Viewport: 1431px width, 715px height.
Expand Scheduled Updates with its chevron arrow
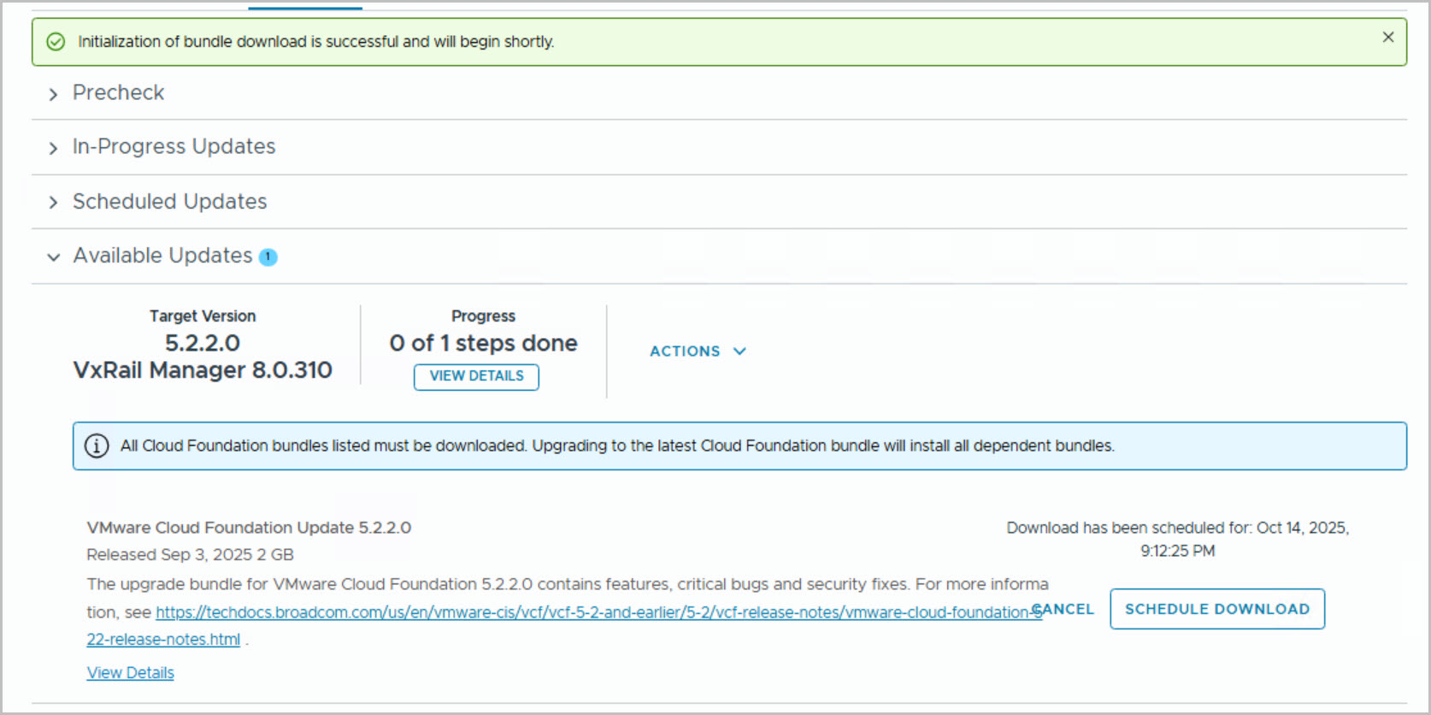coord(53,203)
